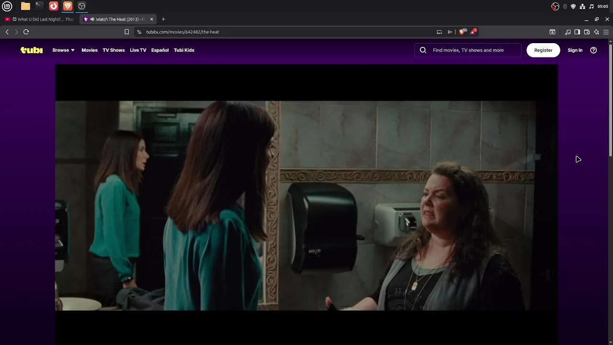613x345 pixels.
Task: Open the help question mark icon
Action: tap(593, 50)
